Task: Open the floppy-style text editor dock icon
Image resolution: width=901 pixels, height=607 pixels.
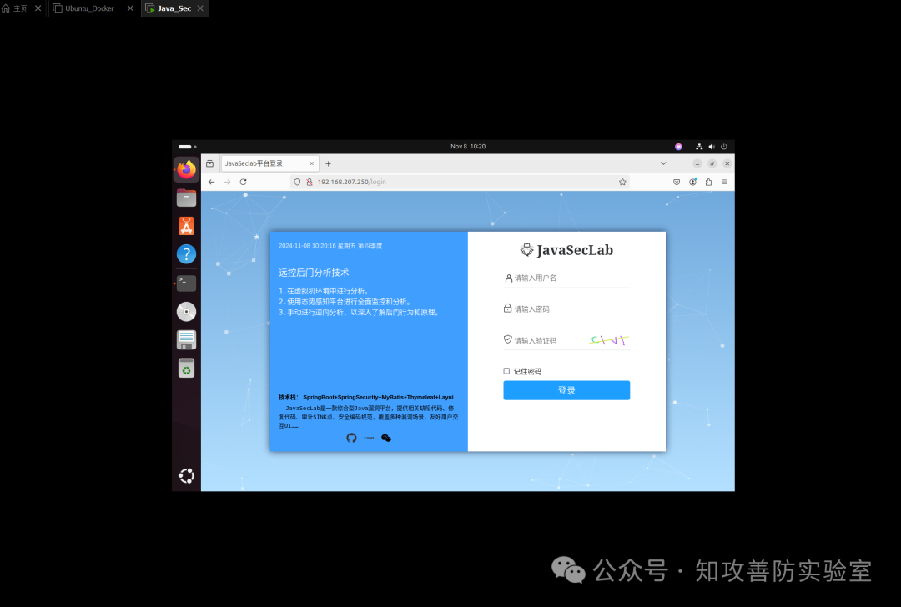Action: tap(186, 339)
